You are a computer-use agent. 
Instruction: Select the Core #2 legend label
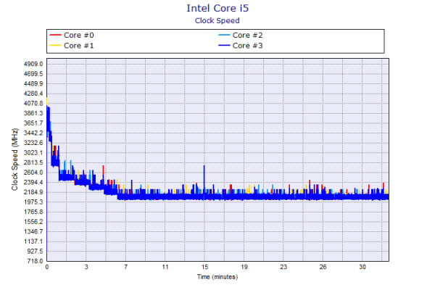click(247, 36)
